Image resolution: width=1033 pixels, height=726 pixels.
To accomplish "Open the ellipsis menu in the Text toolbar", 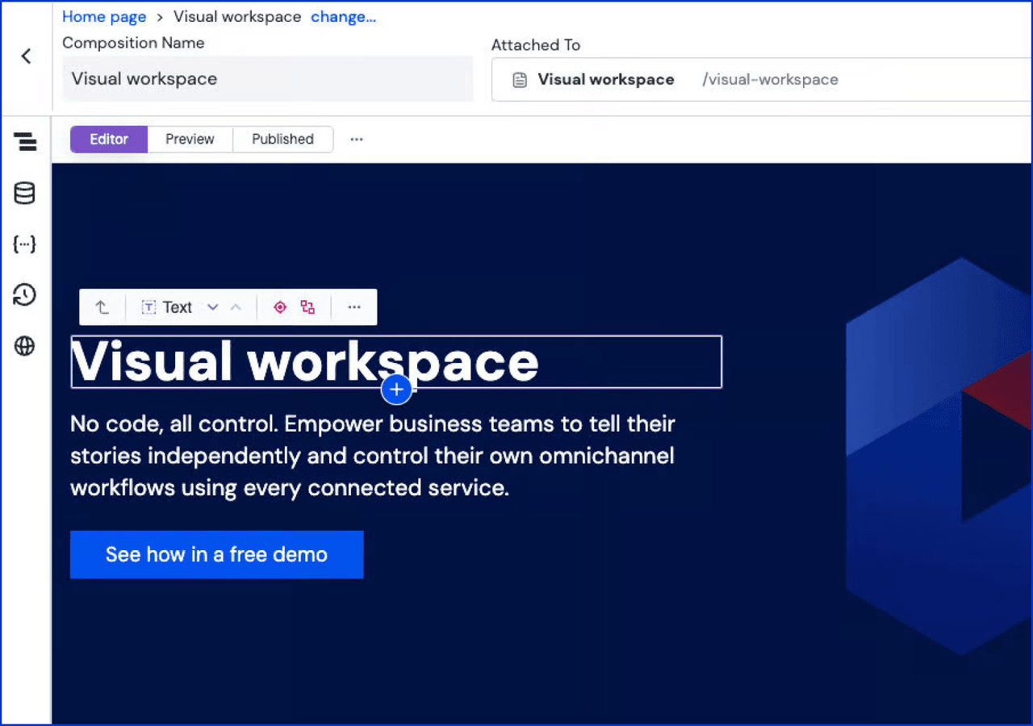I will click(x=353, y=307).
